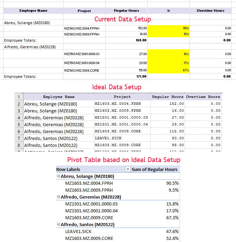Select Alfredo, Santos (MZ0122) in row 7
This screenshot has width=236, height=242.
(x=51, y=138)
